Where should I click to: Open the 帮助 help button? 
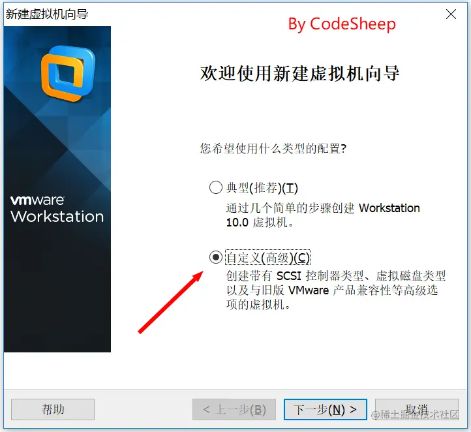click(53, 409)
